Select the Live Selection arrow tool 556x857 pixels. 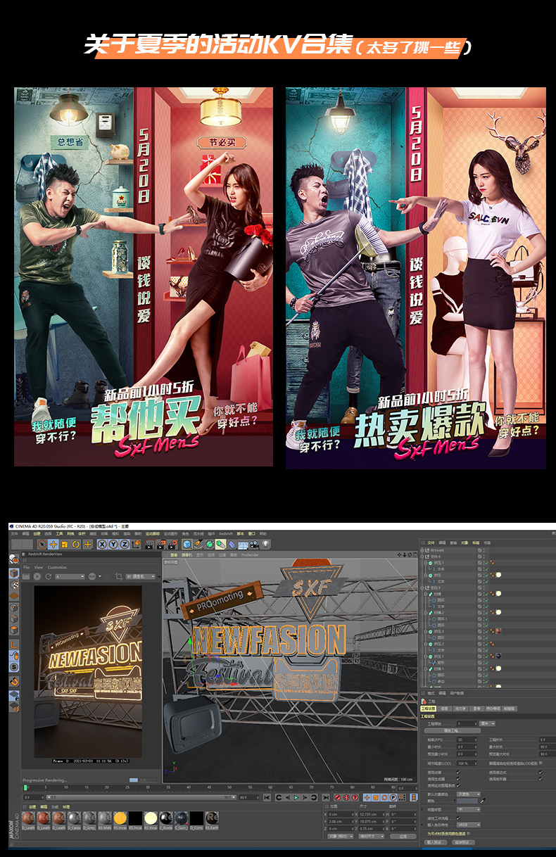[42, 544]
